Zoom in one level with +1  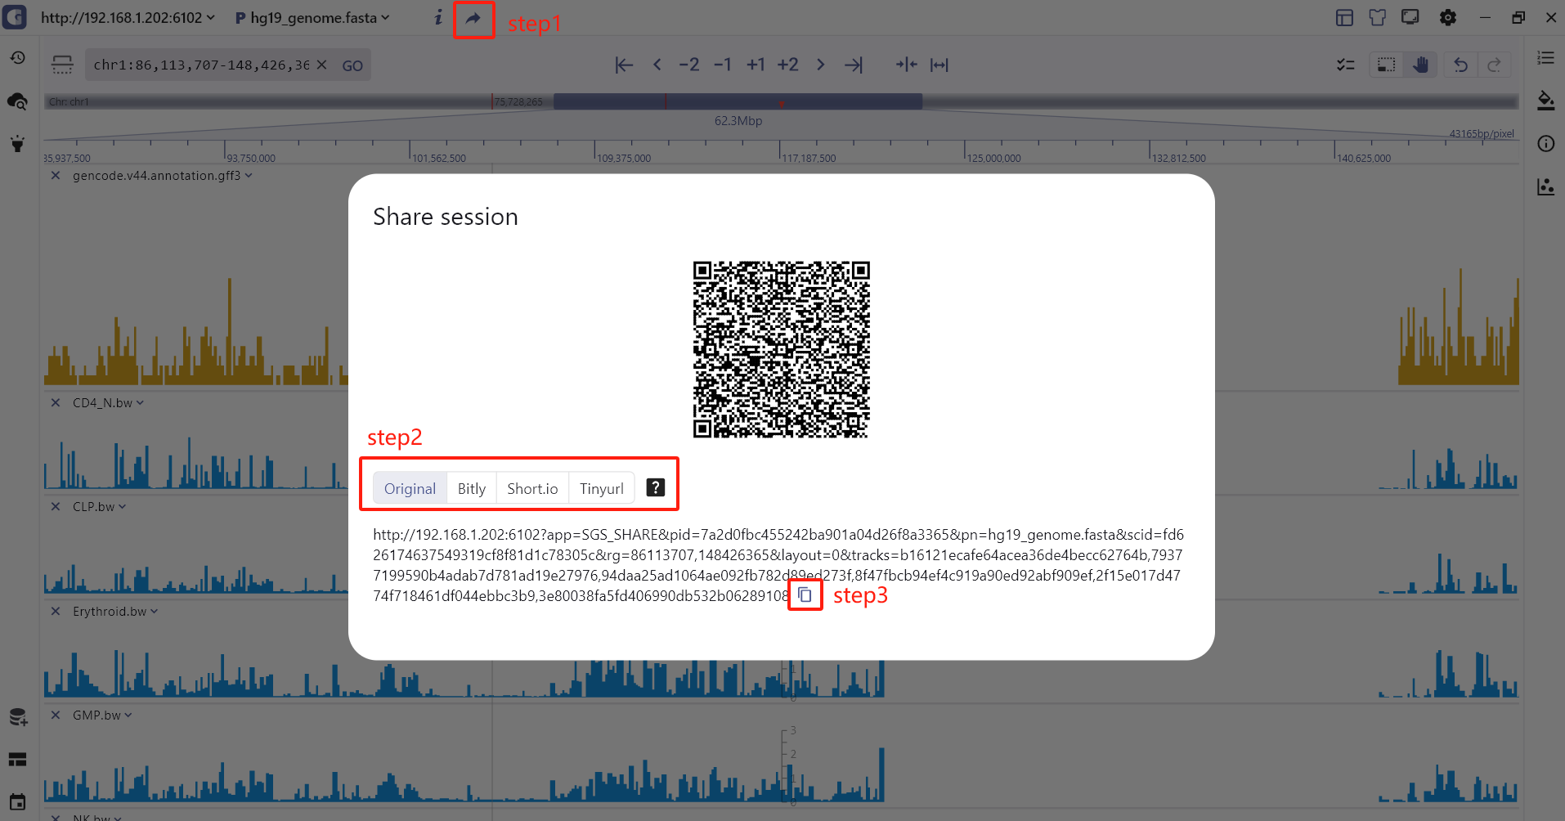pos(756,65)
